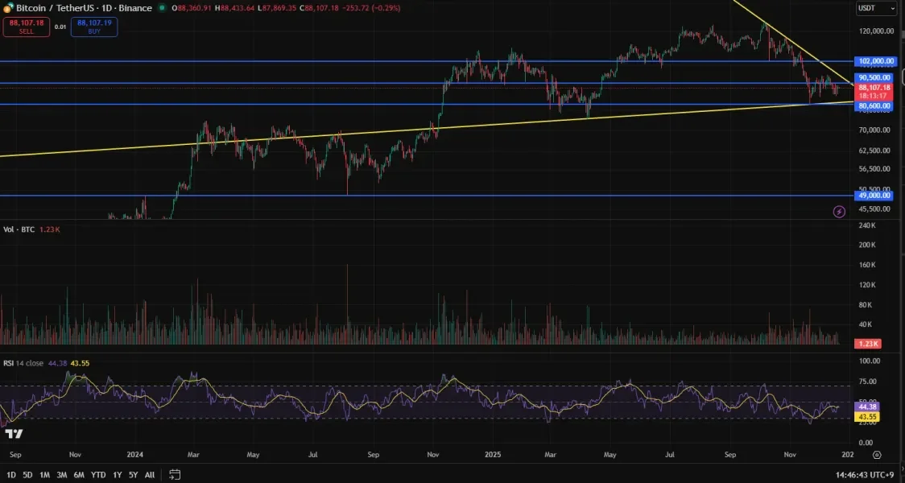Select the 5Y date range
Viewport: 905px width, 483px height.
click(x=134, y=475)
